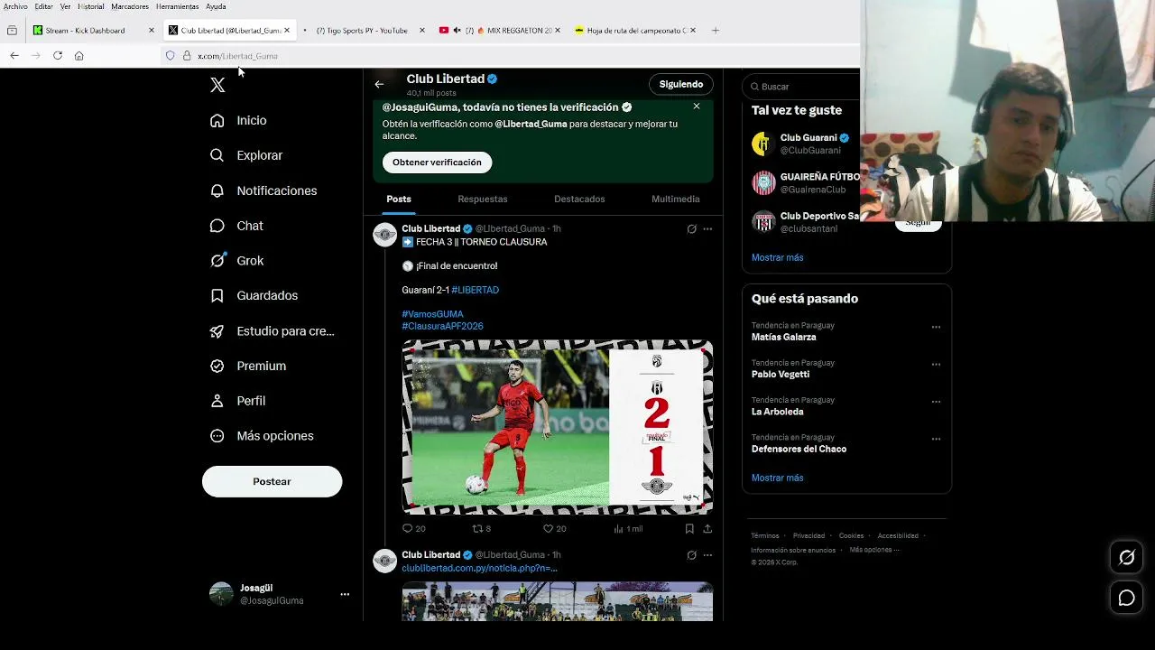This screenshot has width=1155, height=650.
Task: Open a new browser tab with plus button
Action: pos(716,30)
